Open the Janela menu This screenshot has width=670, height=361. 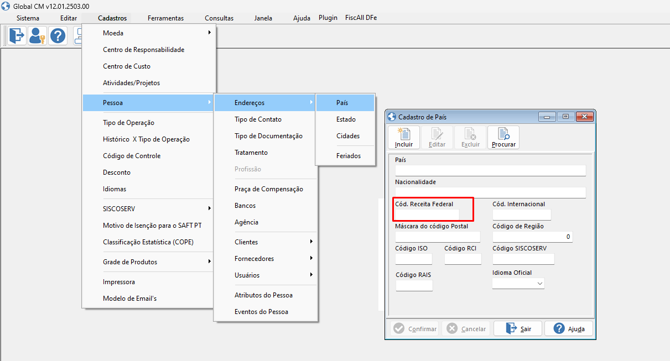(263, 18)
